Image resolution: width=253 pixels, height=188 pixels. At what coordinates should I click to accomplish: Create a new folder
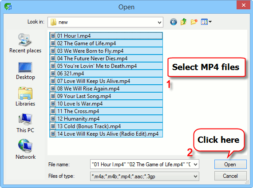194,22
